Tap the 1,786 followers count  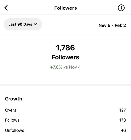pyautogui.click(x=65, y=48)
